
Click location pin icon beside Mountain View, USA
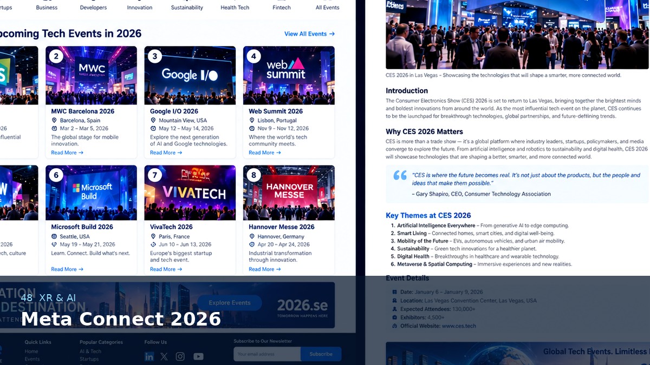click(153, 121)
